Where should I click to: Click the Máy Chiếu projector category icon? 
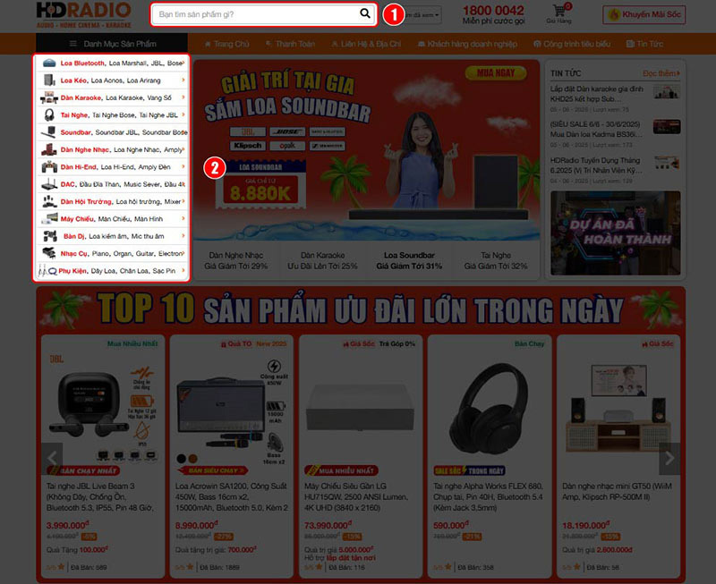[47, 218]
